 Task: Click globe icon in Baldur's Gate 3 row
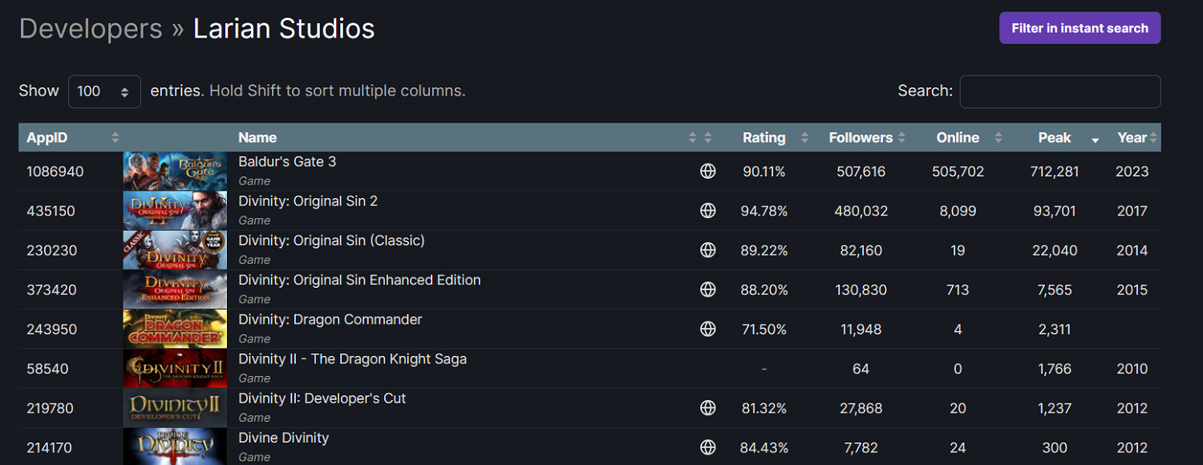pos(707,172)
